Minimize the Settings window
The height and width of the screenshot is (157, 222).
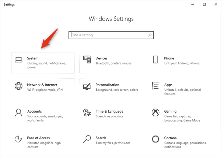pos(193,4)
